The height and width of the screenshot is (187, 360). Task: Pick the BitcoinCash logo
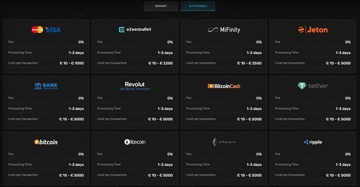tap(224, 86)
